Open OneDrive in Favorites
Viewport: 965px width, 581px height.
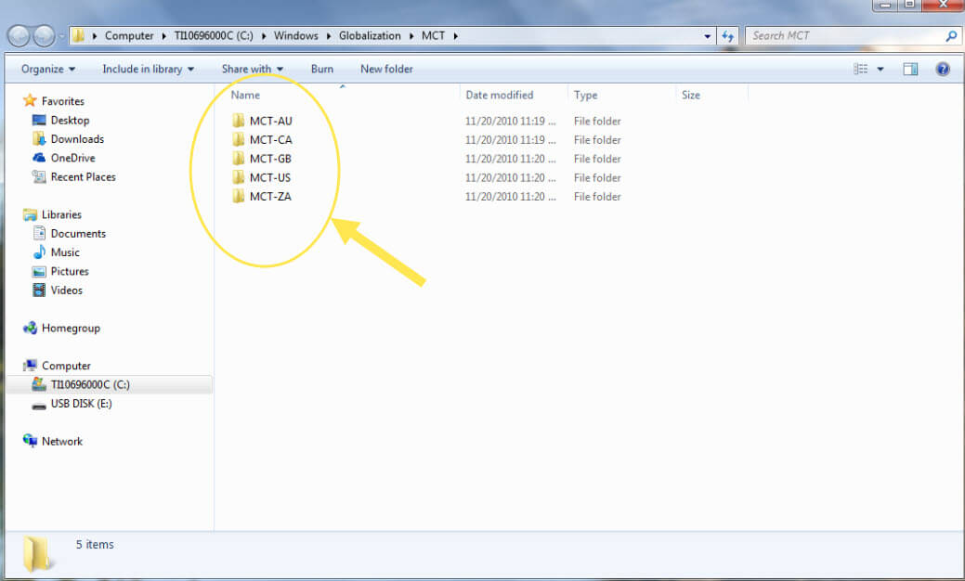72,158
